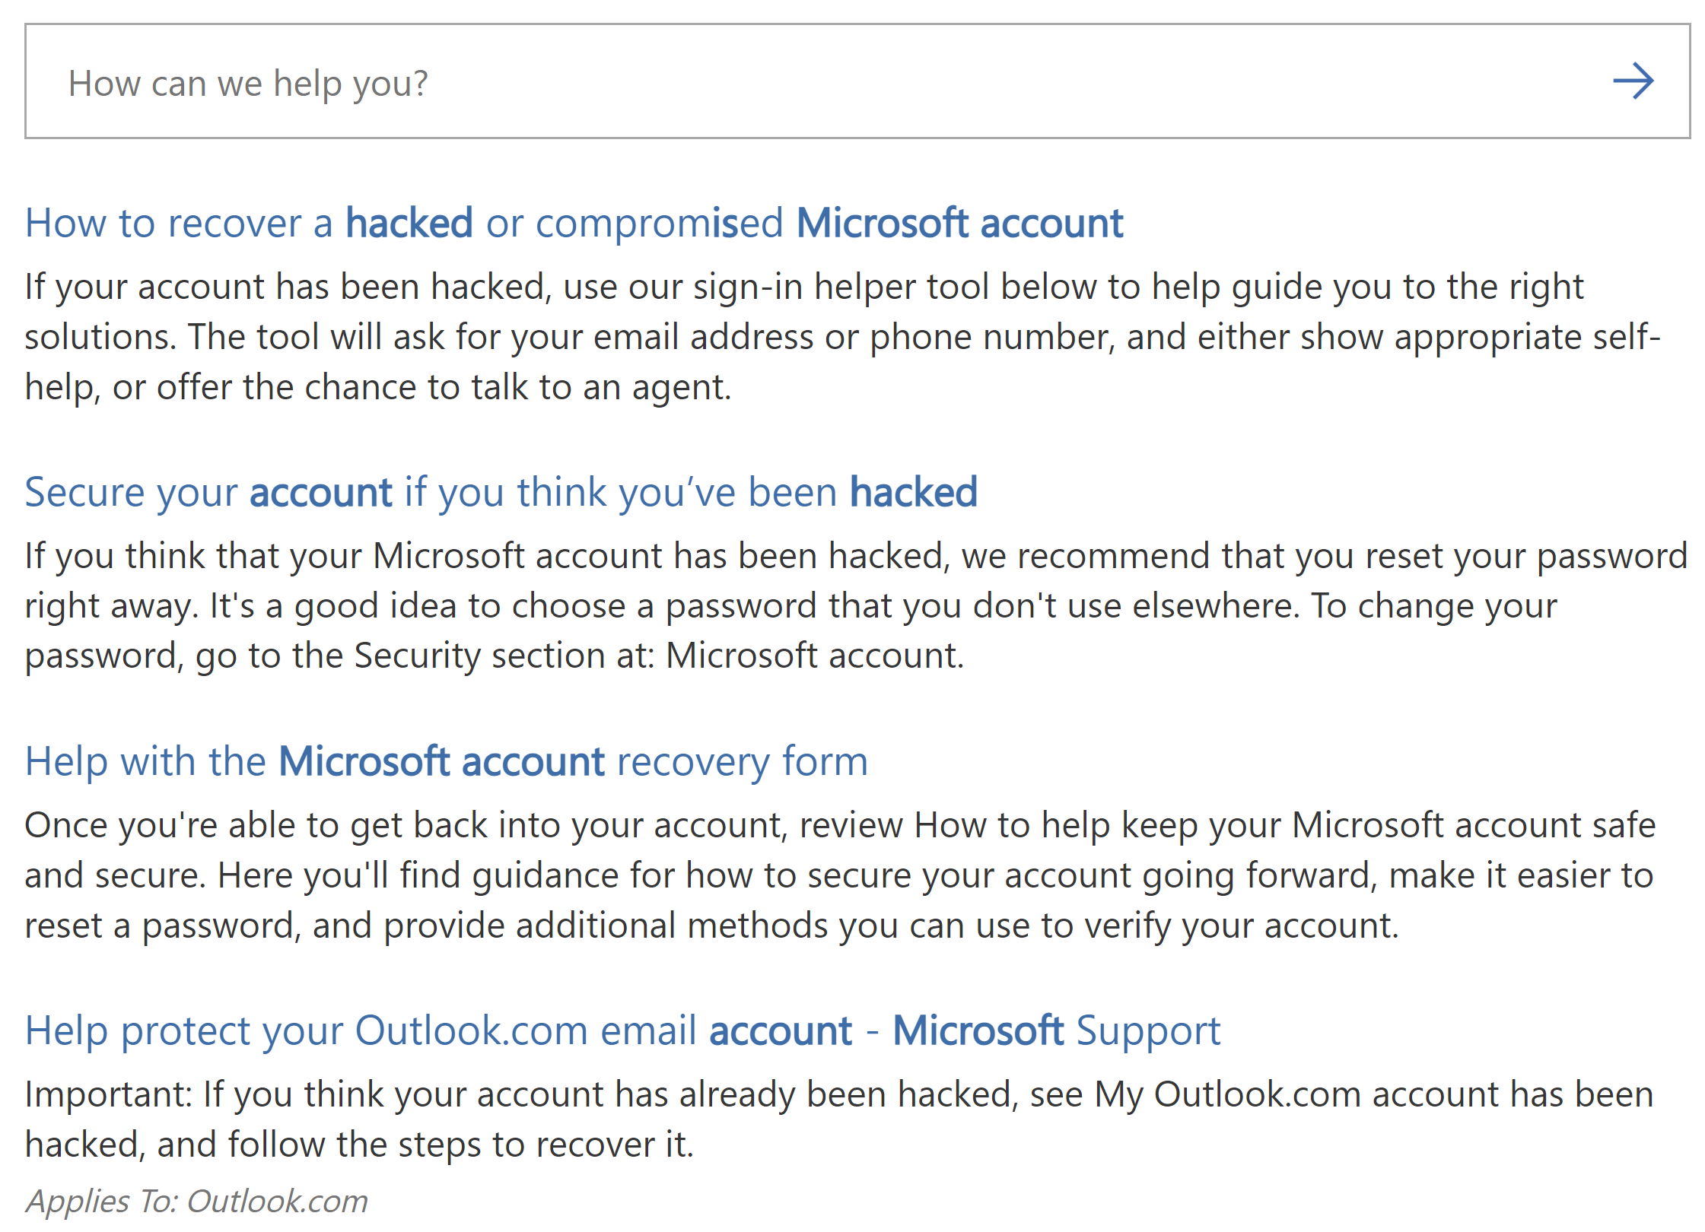The width and height of the screenshot is (1705, 1232).
Task: Open 'How to recover a hacked or compromised Microsoft account'
Action: tap(574, 224)
